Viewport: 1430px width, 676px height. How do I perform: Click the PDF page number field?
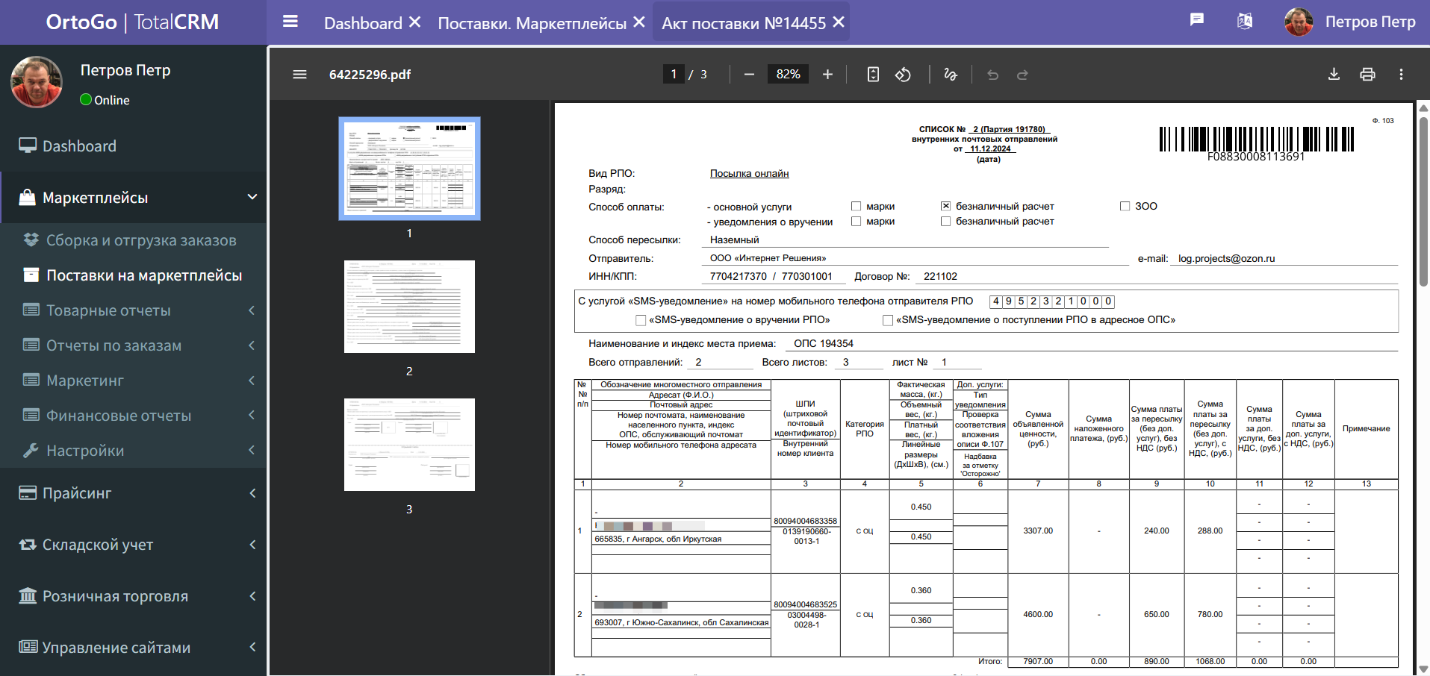[x=673, y=75]
